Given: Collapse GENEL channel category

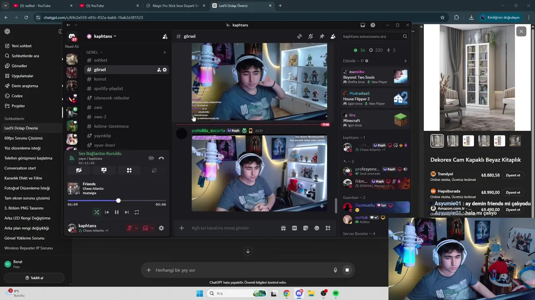Looking at the screenshot, I should tap(94, 52).
